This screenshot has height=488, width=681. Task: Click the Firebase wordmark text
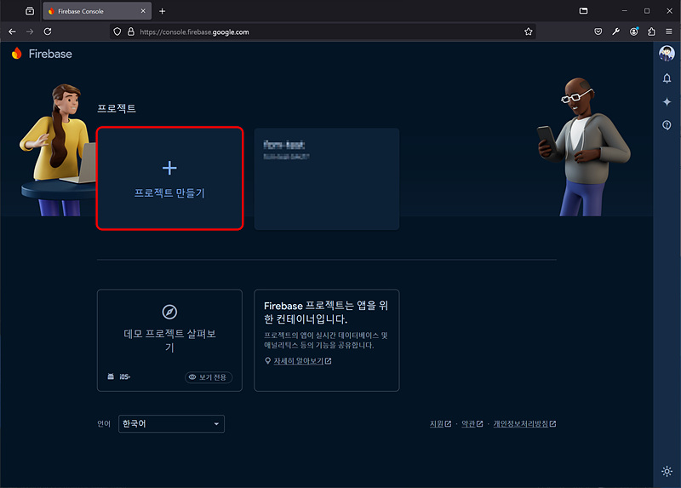coord(50,54)
